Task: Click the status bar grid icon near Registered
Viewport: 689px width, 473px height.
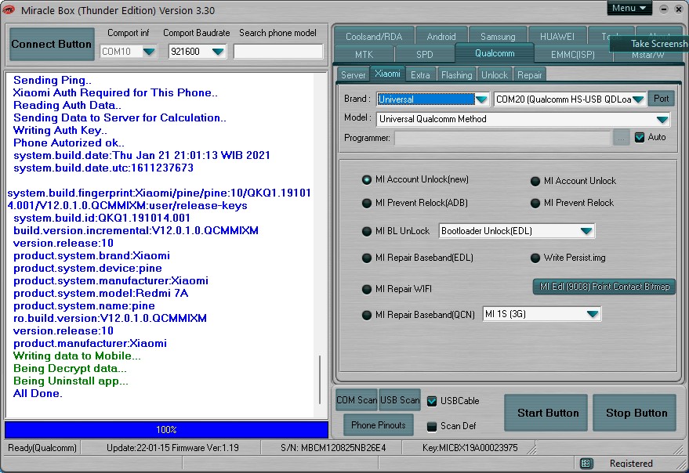Action: pos(586,464)
